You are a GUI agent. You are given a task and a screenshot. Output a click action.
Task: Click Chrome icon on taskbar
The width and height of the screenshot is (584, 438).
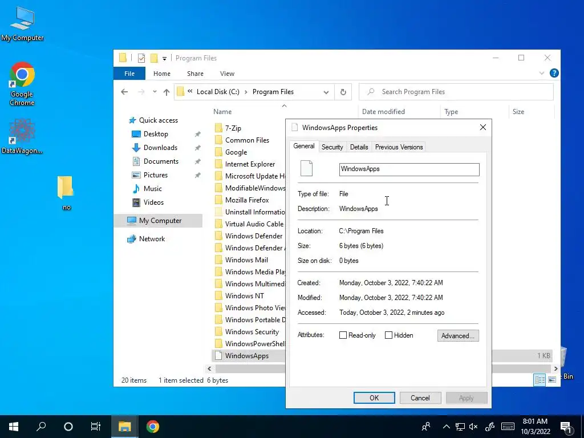(152, 427)
